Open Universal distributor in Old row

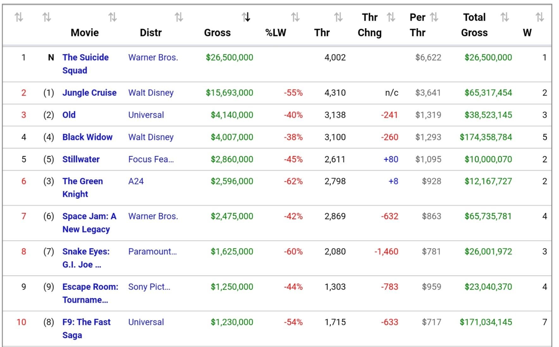[146, 115]
